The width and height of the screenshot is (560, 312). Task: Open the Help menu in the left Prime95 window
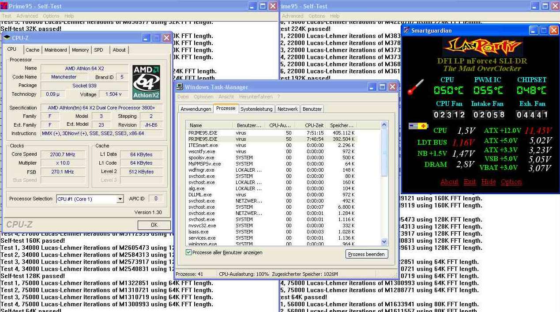[x=69, y=16]
